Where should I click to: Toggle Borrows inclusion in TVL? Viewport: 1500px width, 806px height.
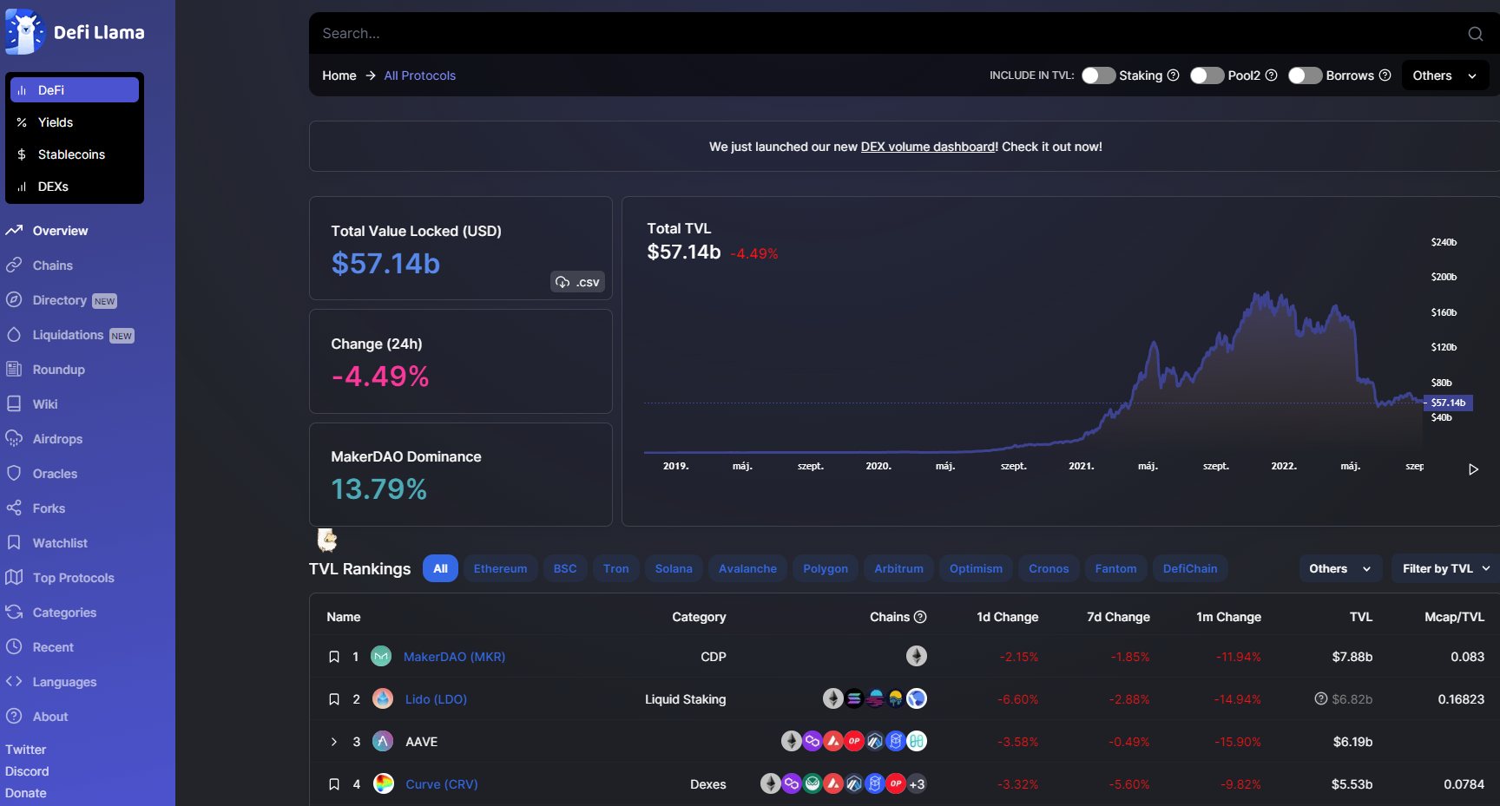coord(1305,75)
